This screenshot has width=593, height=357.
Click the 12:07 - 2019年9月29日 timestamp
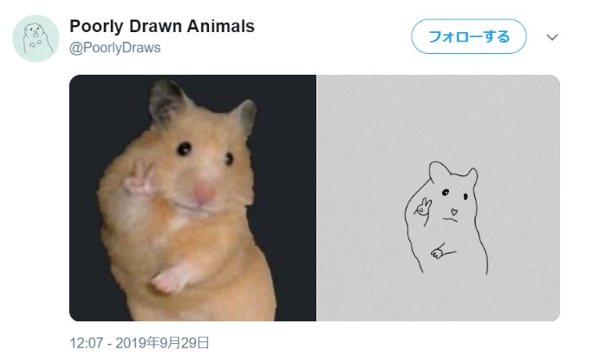click(x=139, y=343)
